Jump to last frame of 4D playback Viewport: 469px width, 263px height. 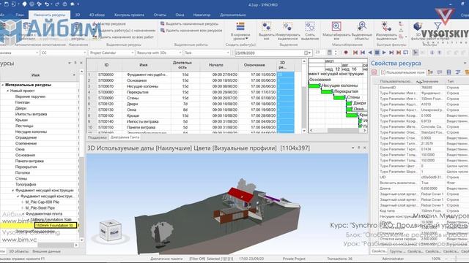pyautogui.click(x=399, y=53)
